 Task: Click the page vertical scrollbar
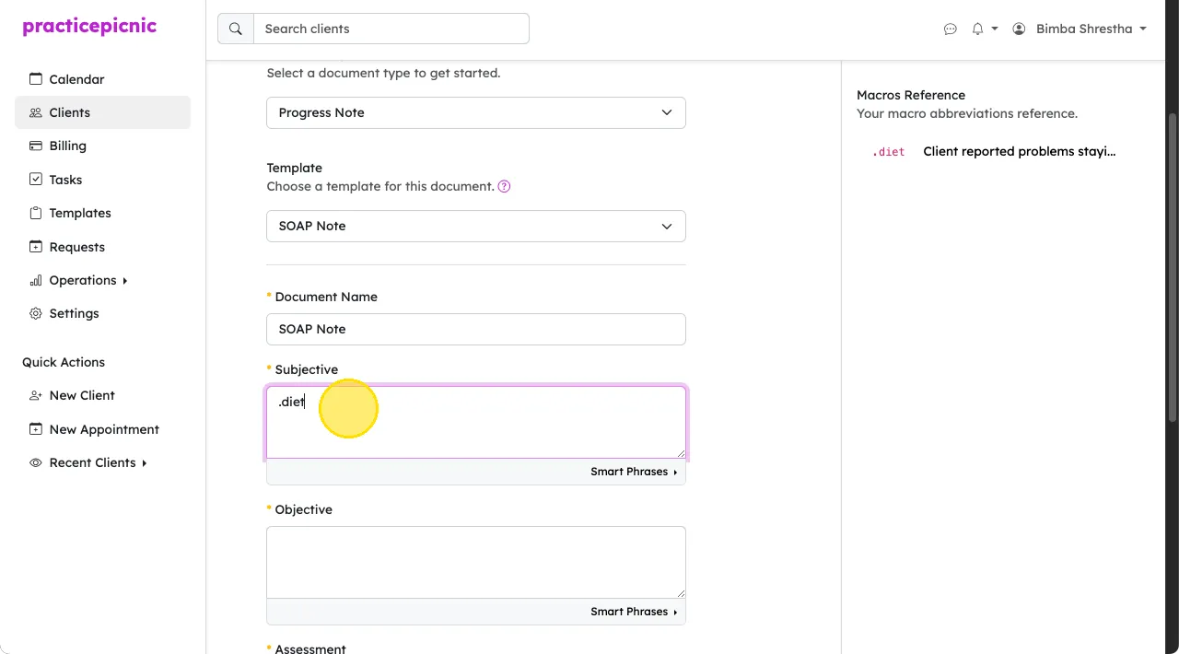tap(1173, 267)
